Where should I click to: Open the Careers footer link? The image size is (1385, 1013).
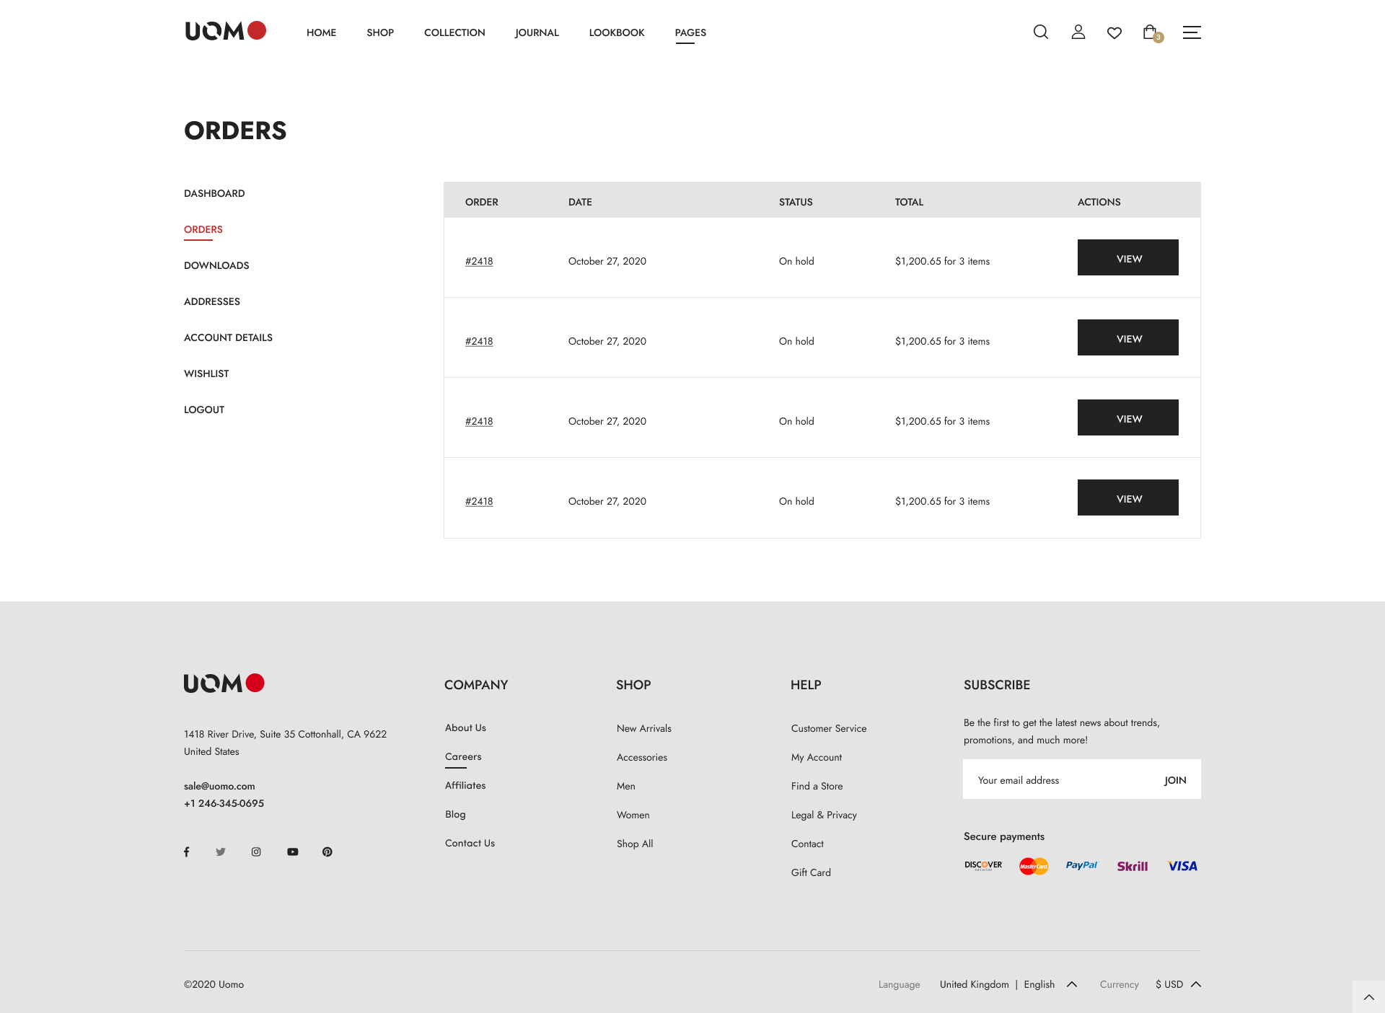pyautogui.click(x=463, y=756)
